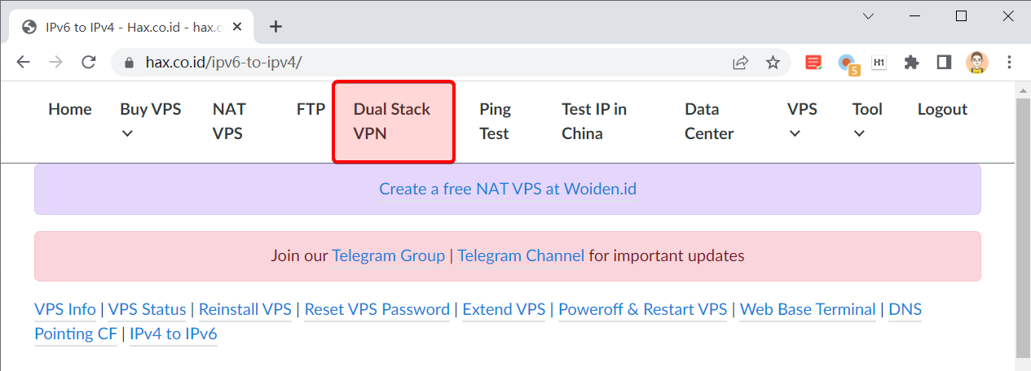Open the Extensions puzzle icon
The width and height of the screenshot is (1031, 371).
coord(912,63)
